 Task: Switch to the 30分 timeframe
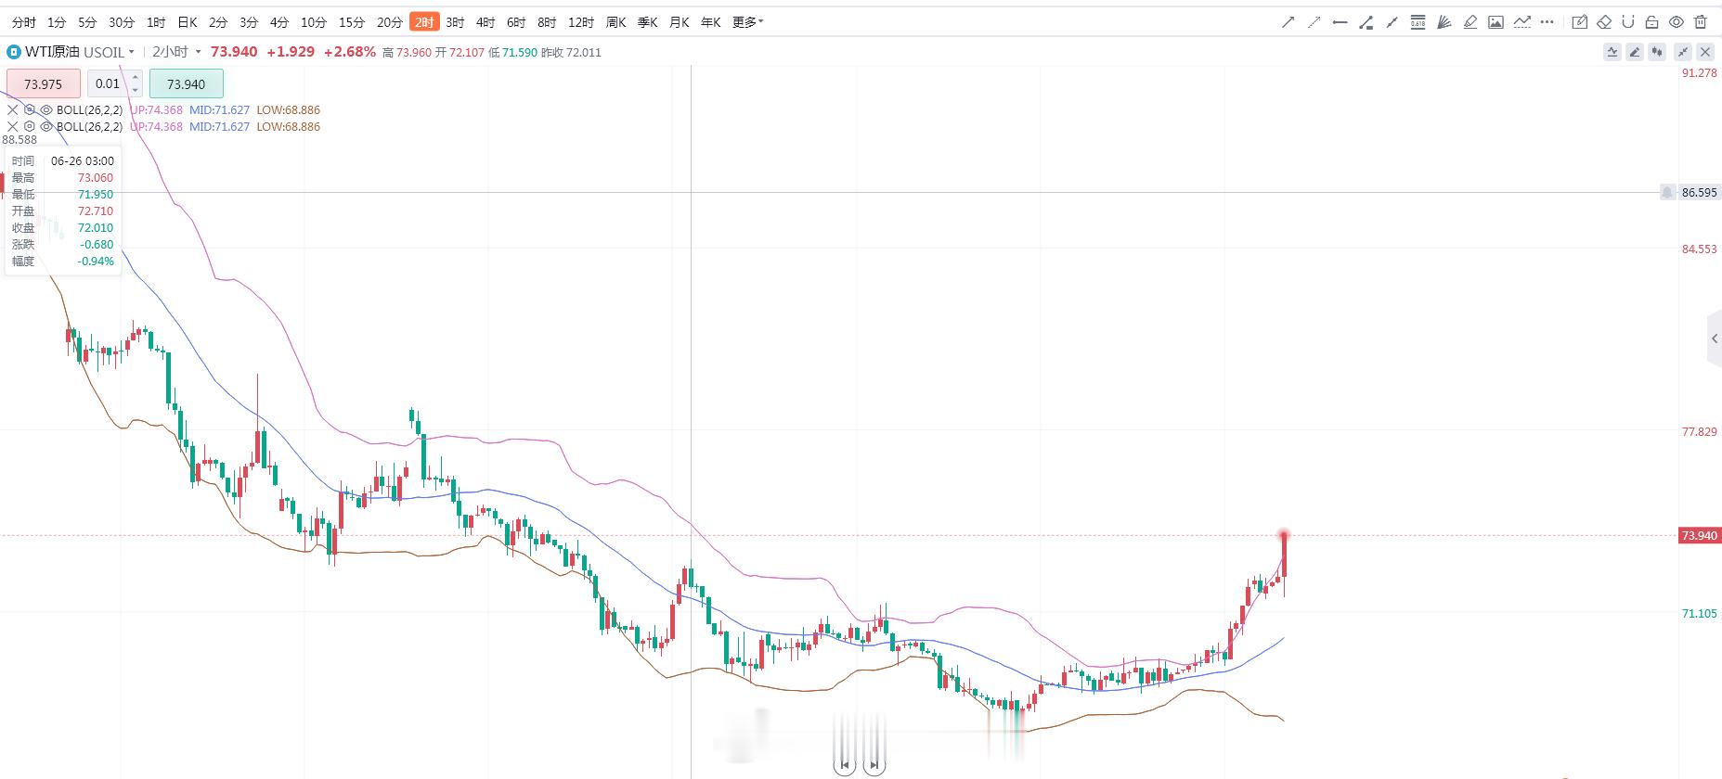pos(122,22)
